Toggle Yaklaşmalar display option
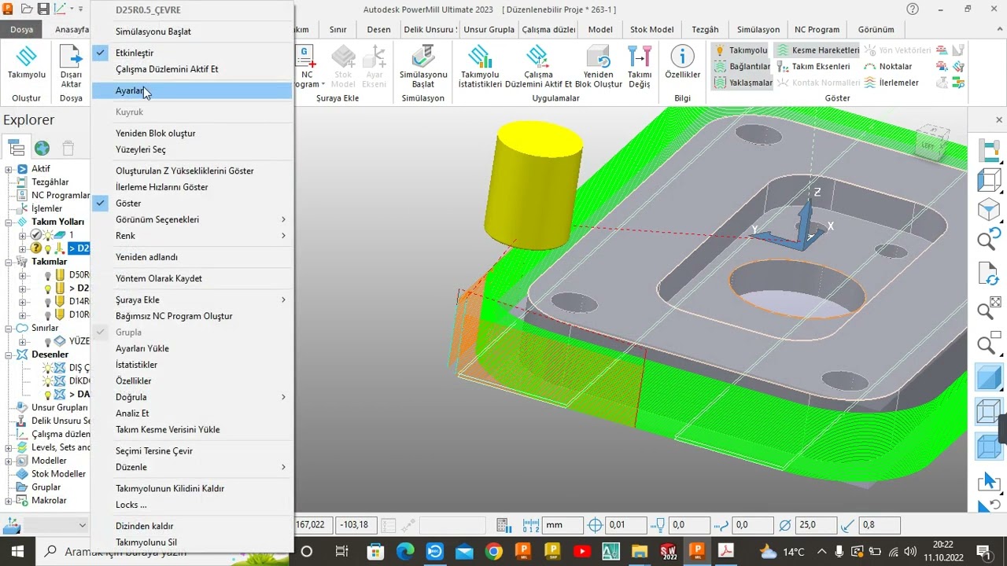1007x566 pixels. point(743,83)
